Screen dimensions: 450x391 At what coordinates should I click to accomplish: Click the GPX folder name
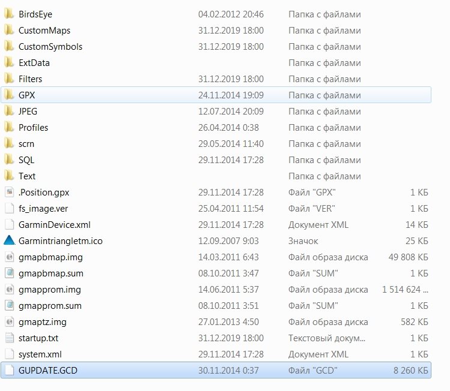pos(26,95)
